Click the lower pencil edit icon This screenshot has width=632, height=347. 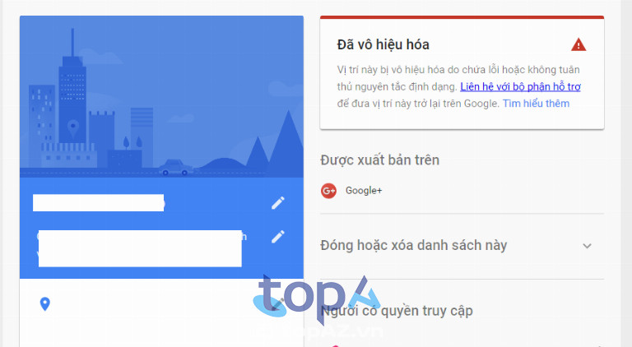277,237
